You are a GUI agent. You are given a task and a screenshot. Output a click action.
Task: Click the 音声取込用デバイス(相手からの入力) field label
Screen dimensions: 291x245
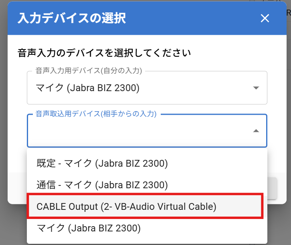[x=96, y=114]
